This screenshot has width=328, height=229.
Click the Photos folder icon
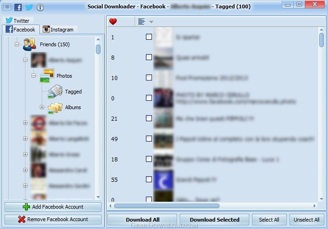tap(47, 75)
